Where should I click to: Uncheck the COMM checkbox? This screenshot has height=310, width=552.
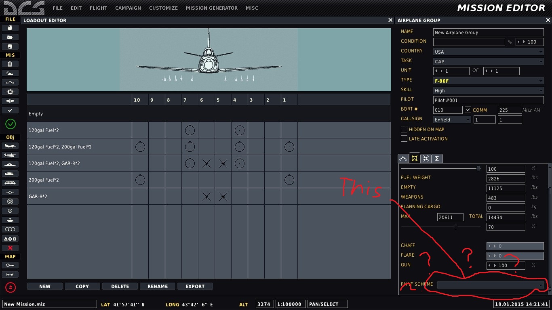tap(468, 110)
